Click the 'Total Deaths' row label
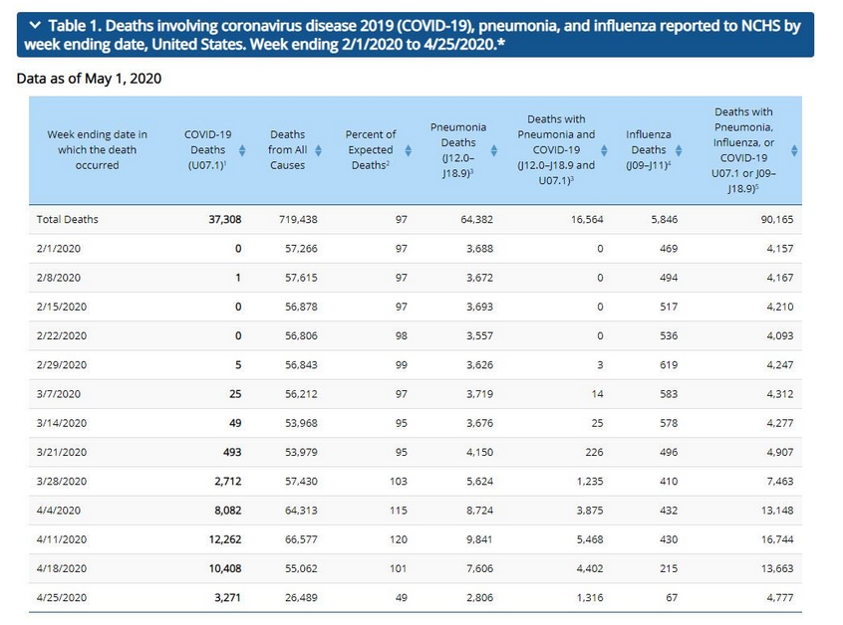This screenshot has width=843, height=625. (67, 219)
